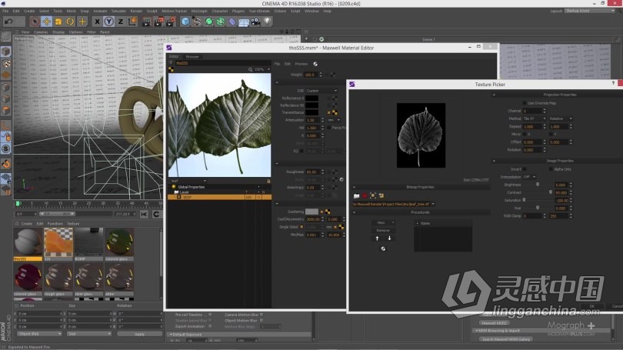Activate the Rotate tool in the toolbar

click(x=70, y=22)
